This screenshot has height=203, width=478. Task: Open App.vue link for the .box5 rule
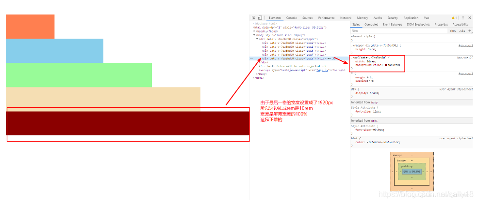coord(464,57)
